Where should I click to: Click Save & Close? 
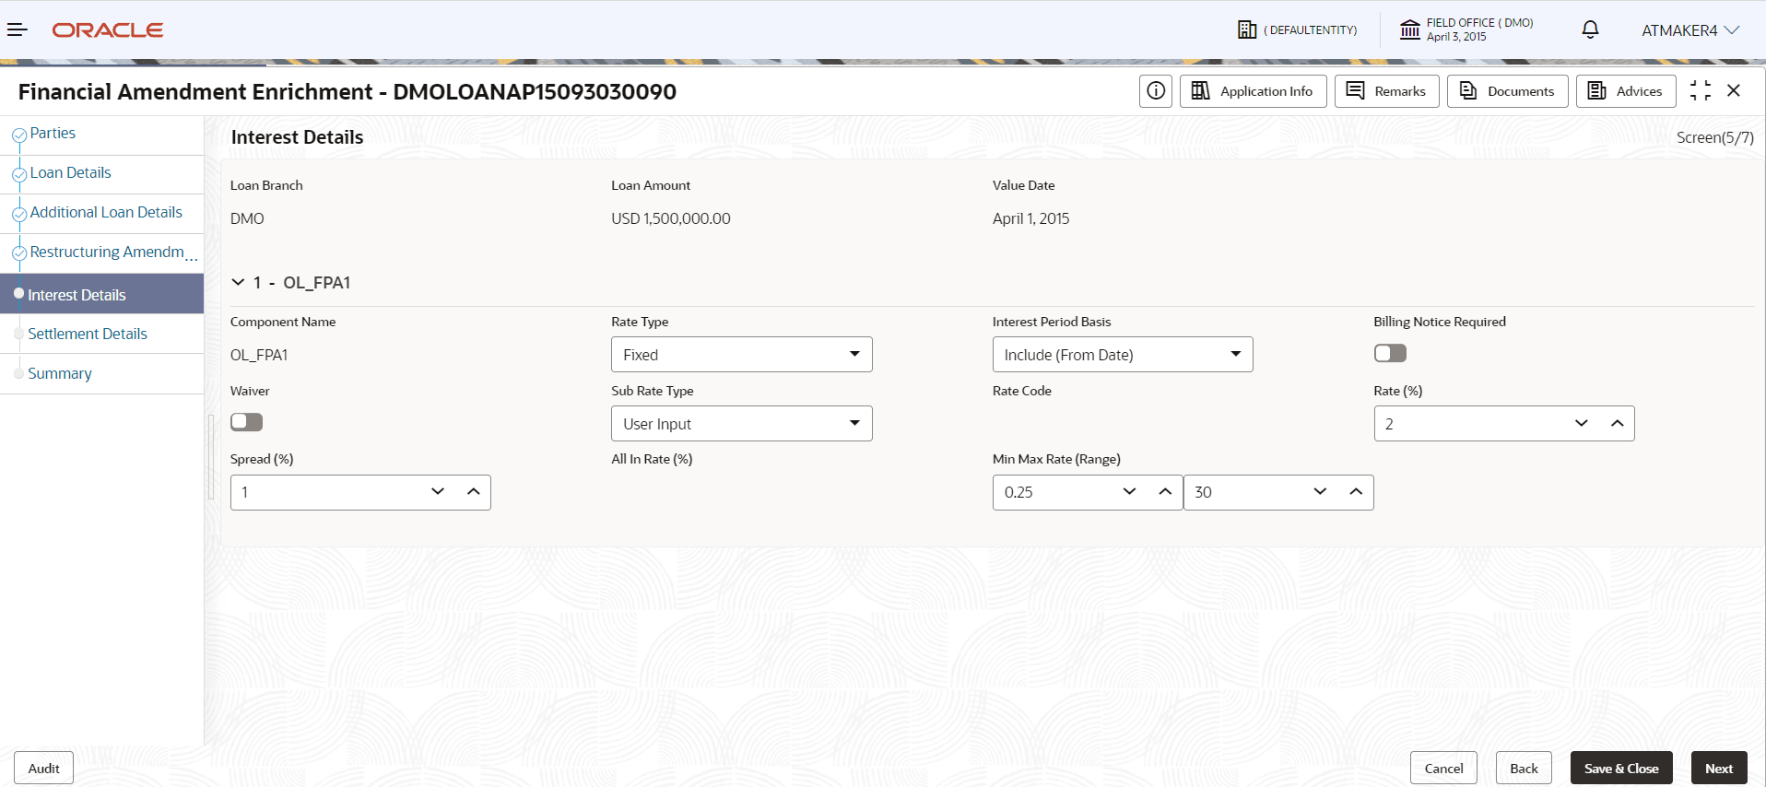[1621, 768]
